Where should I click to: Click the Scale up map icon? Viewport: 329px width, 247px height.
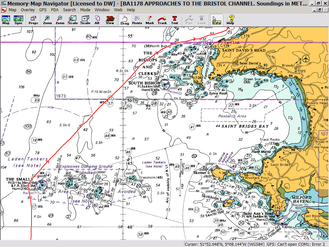[73, 20]
